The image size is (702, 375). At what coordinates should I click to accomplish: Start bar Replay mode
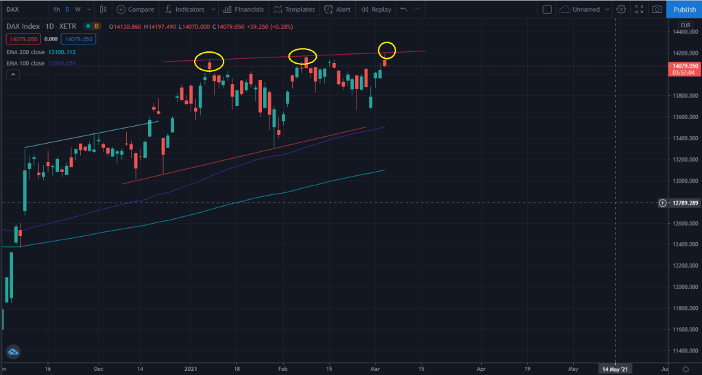click(376, 10)
